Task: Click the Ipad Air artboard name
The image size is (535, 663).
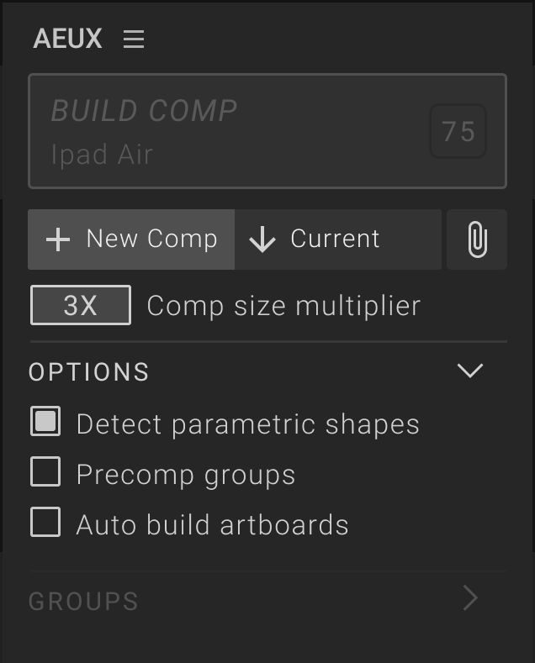Action: coord(102,155)
